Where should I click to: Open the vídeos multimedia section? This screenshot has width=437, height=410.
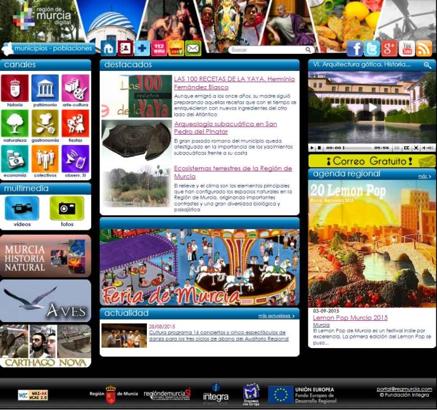click(x=22, y=212)
